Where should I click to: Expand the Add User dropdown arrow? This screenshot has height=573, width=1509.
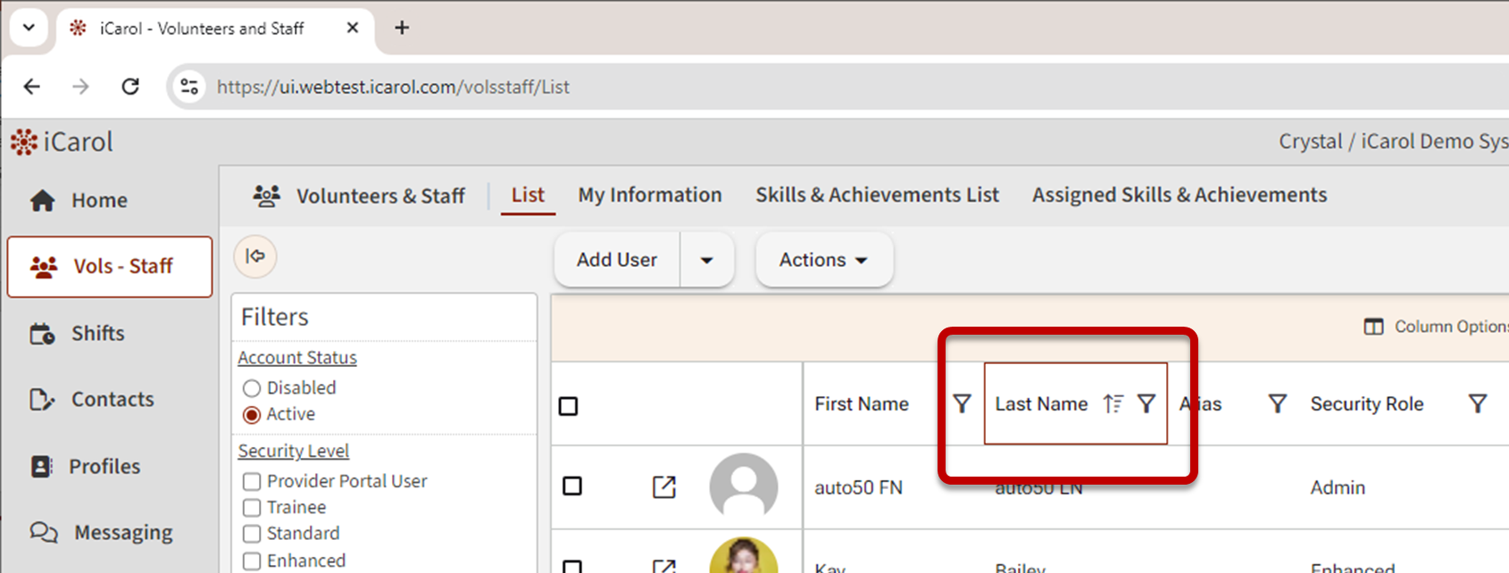(706, 261)
